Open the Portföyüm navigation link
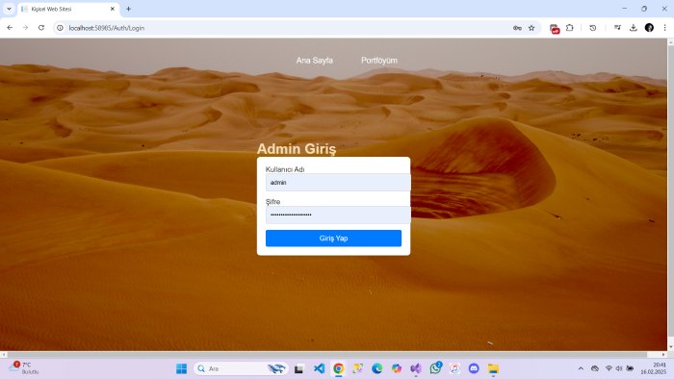The image size is (674, 379). (x=379, y=61)
